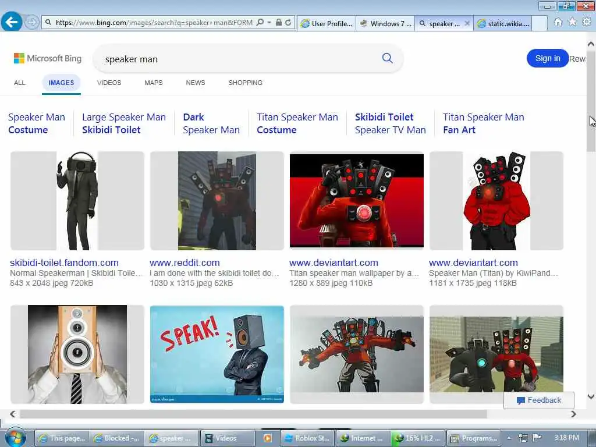Viewport: 596px width, 447px height.
Task: Switch to Internet taskbar window
Action: click(x=363, y=438)
